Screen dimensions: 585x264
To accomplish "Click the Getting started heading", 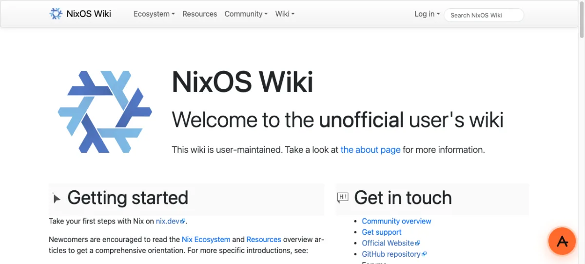I will (x=128, y=198).
